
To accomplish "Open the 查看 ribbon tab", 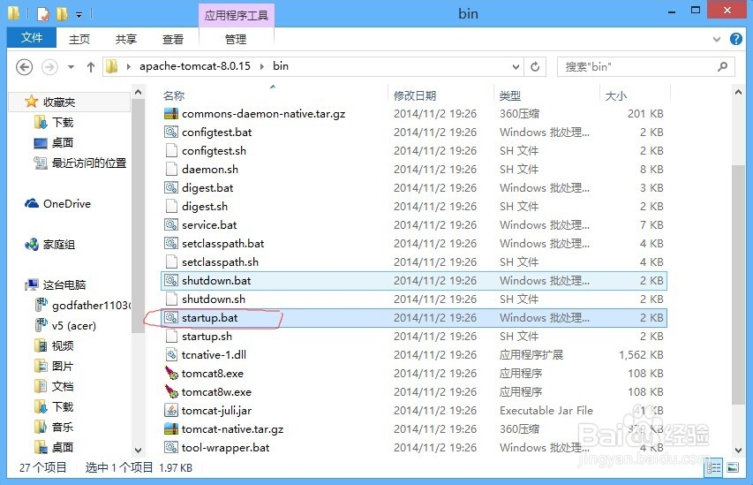I will [x=172, y=39].
